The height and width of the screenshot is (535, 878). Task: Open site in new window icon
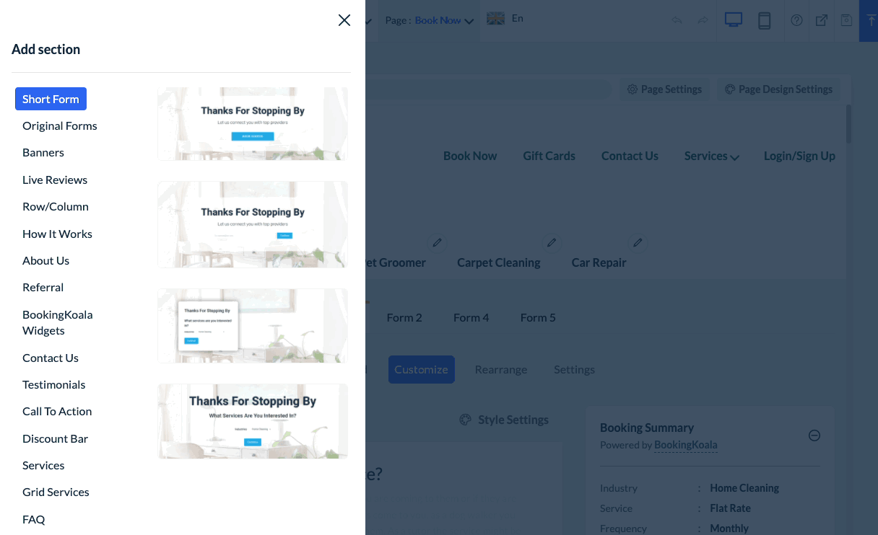click(x=822, y=20)
